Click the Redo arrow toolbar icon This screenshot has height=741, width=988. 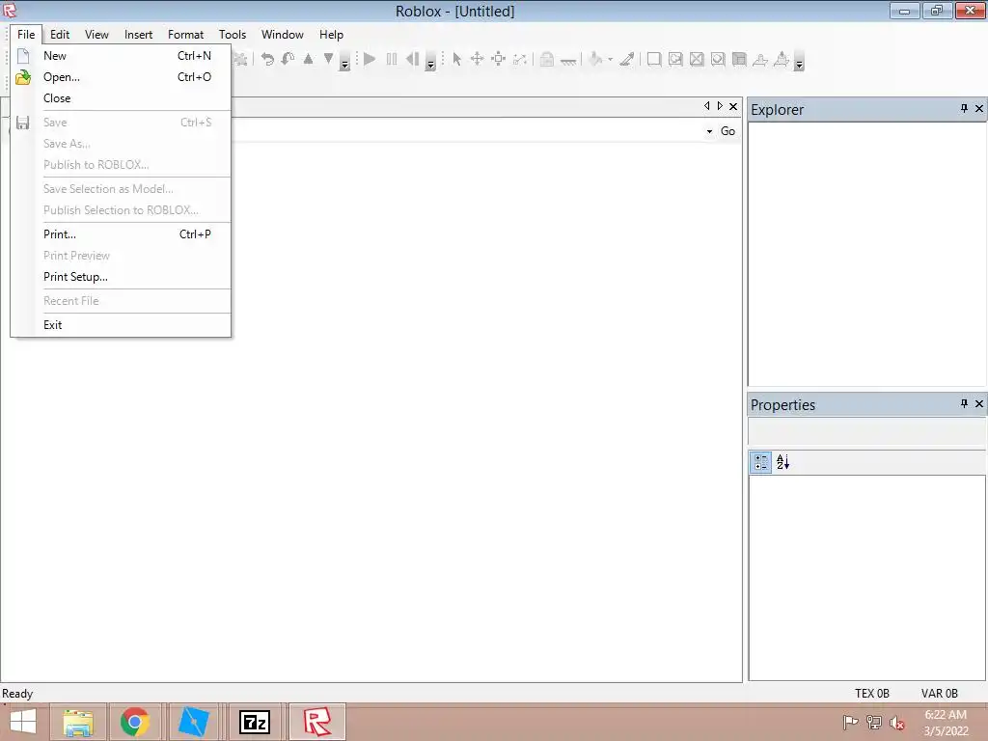tap(288, 59)
